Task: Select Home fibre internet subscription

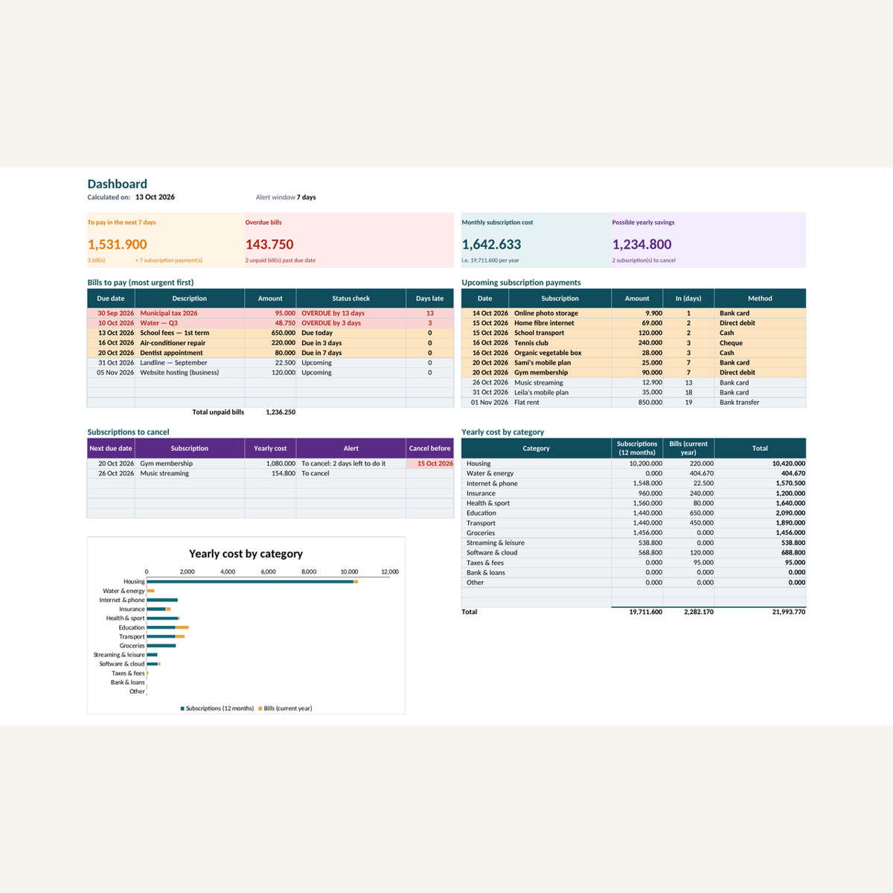Action: point(560,323)
